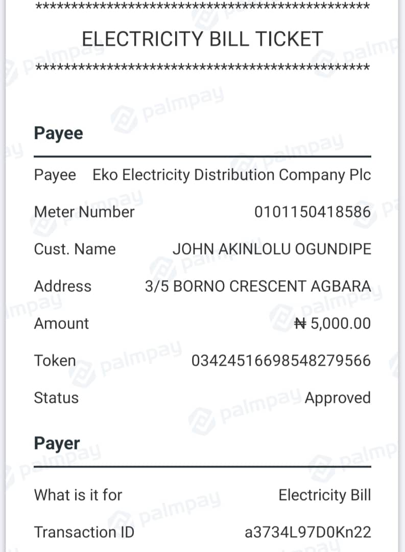Screen dimensions: 405x552
Task: Click the What is it for label
Action: click(78, 495)
